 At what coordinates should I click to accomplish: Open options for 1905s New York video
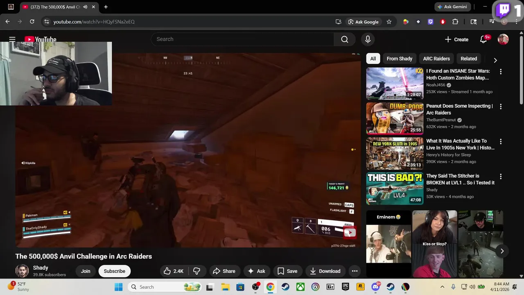coord(500,141)
